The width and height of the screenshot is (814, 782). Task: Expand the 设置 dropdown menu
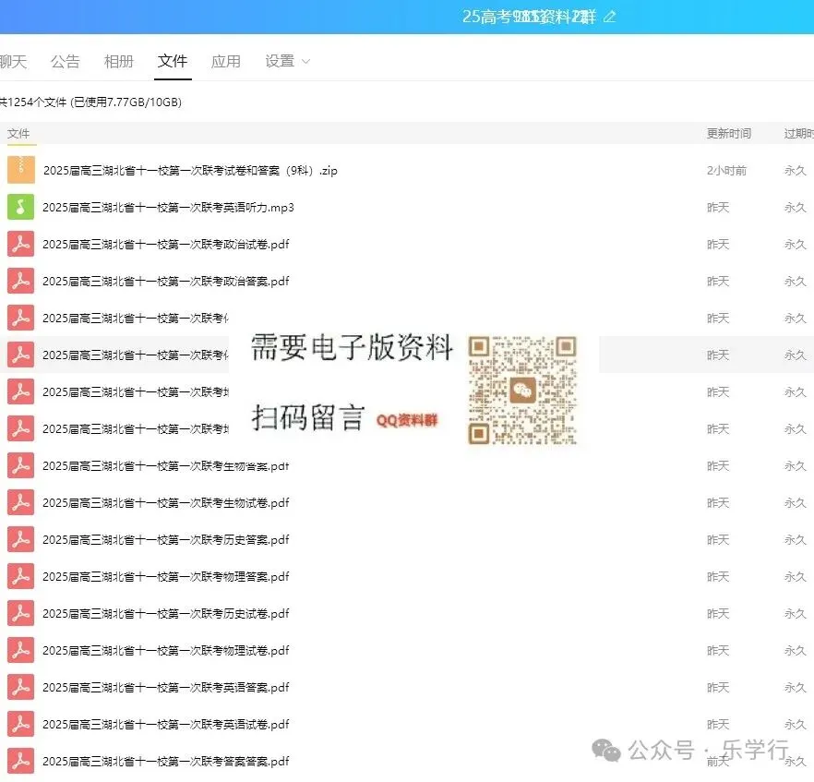pos(287,61)
